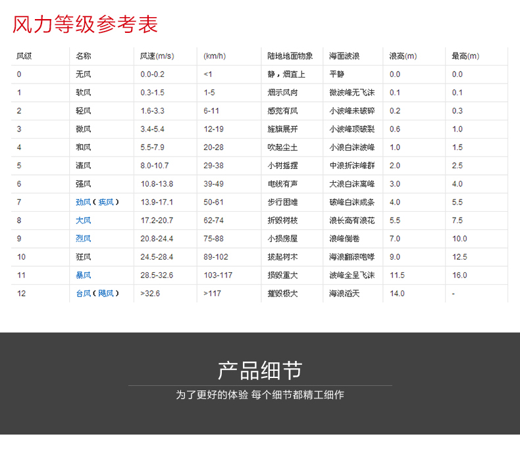
Task: Click the 28.5-32.6 wind speed cell
Action: (x=157, y=275)
